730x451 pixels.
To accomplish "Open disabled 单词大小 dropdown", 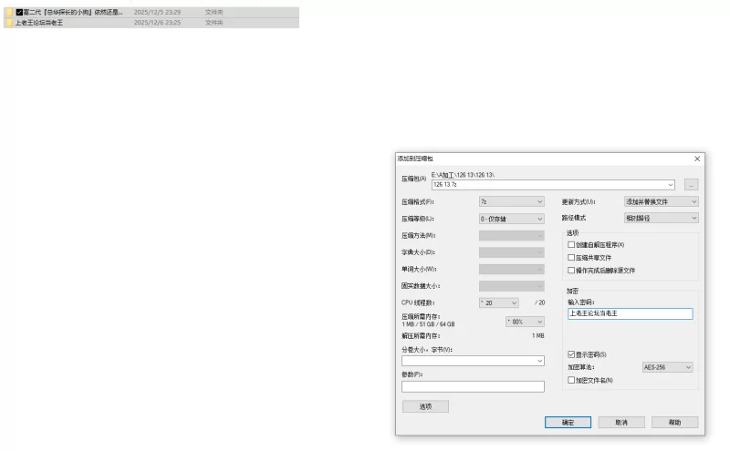I will pyautogui.click(x=512, y=269).
